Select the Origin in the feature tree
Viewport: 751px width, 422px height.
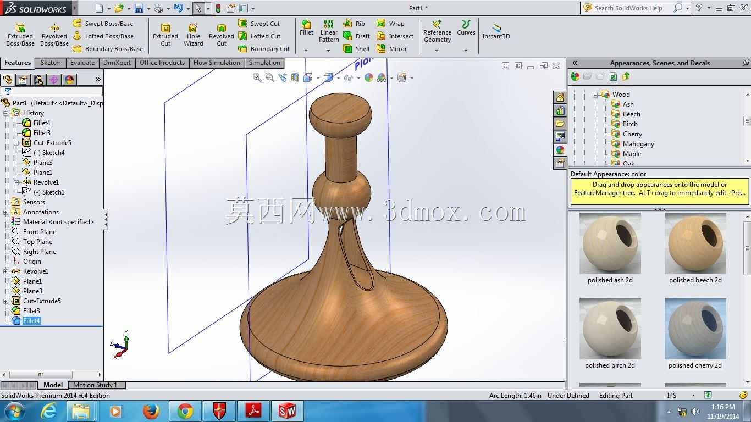click(32, 262)
